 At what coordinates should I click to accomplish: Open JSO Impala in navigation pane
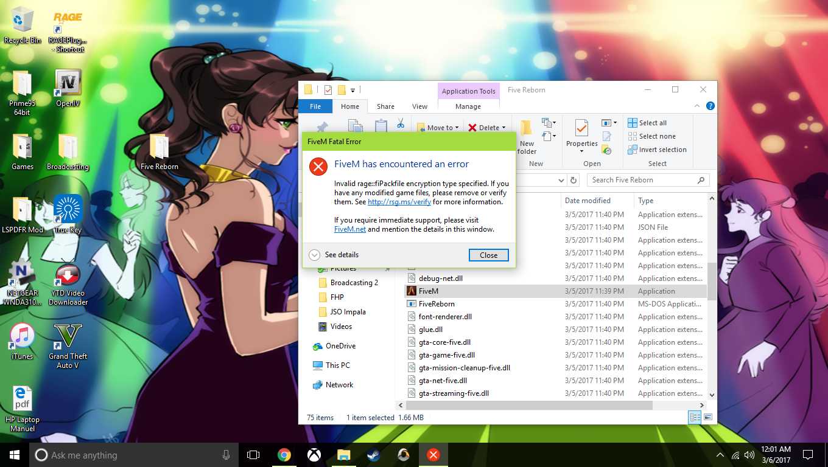click(x=348, y=312)
